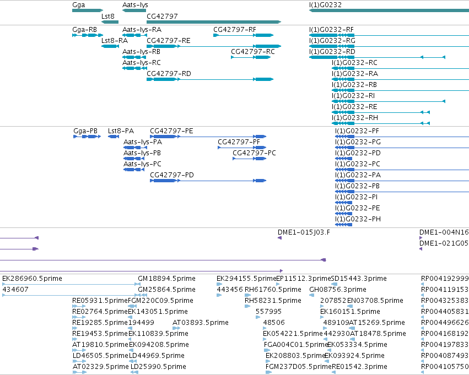Screen dimensions: 469x375
Task: Click protein I(1)G0232-PE
Action: coord(358,208)
